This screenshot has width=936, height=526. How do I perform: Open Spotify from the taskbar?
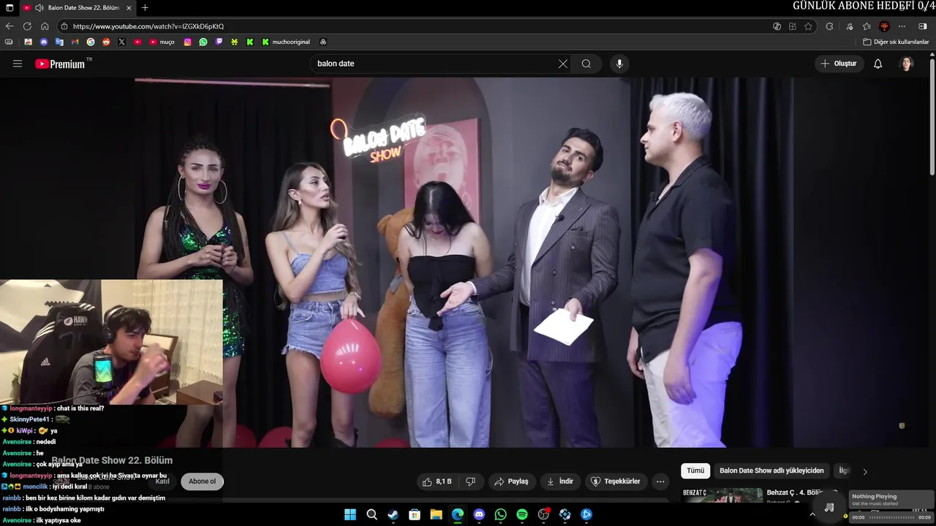522,514
